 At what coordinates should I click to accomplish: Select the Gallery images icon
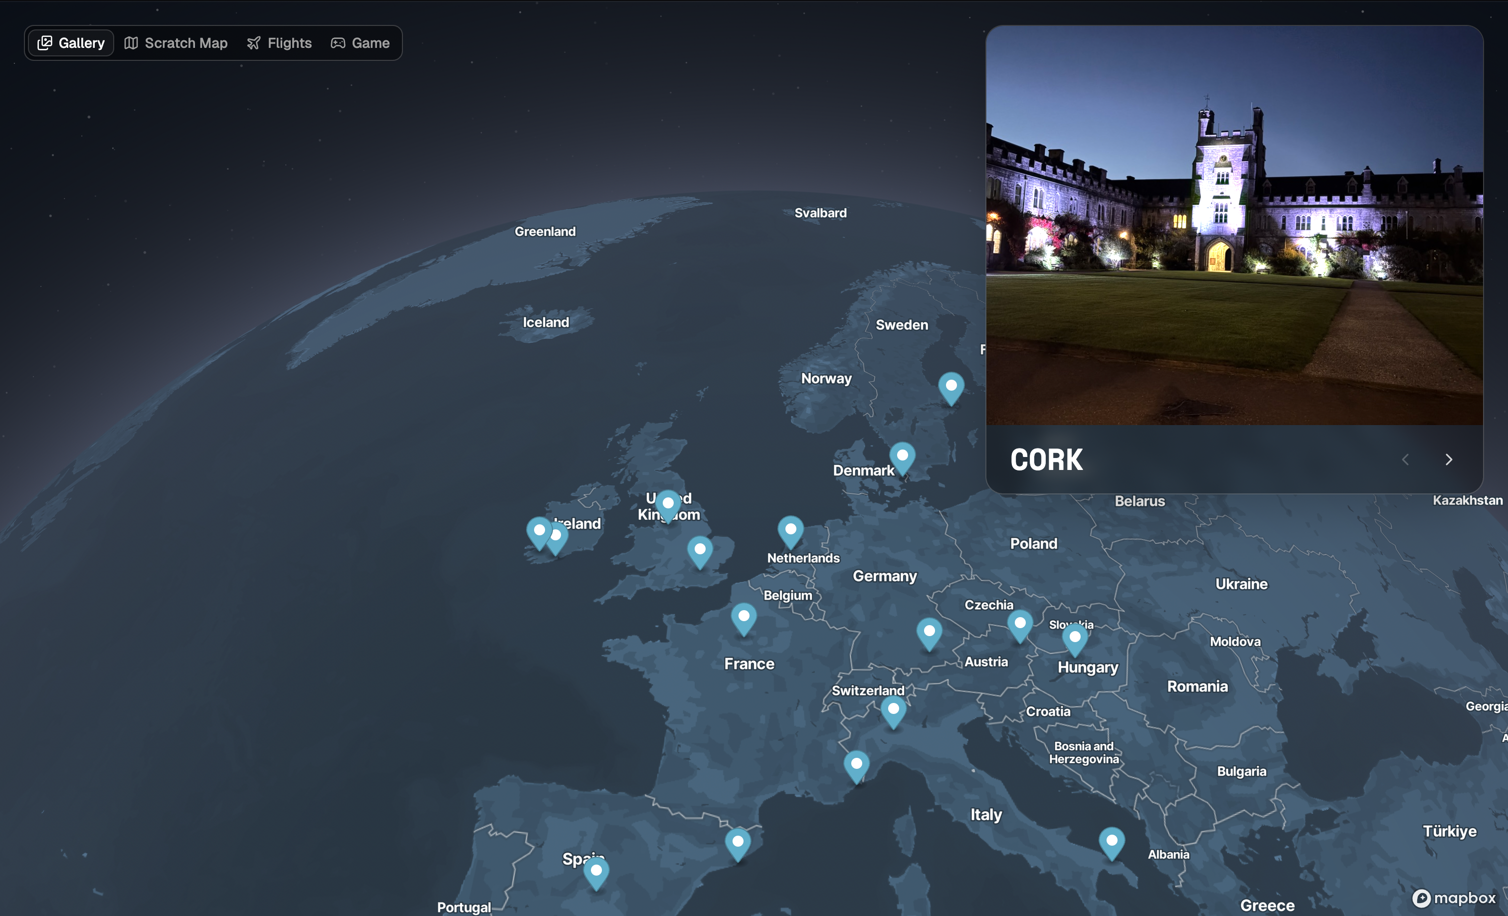pos(46,43)
